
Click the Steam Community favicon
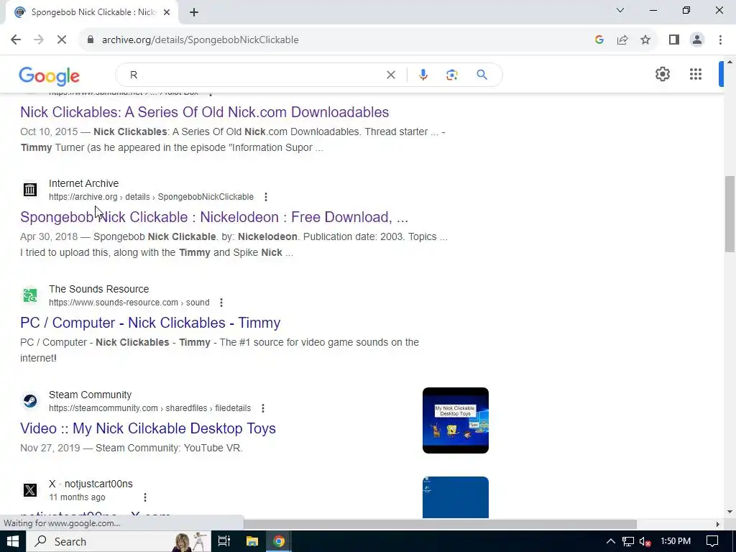pos(30,401)
